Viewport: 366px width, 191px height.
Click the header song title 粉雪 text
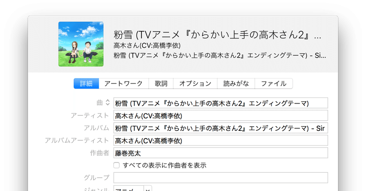[217, 35]
